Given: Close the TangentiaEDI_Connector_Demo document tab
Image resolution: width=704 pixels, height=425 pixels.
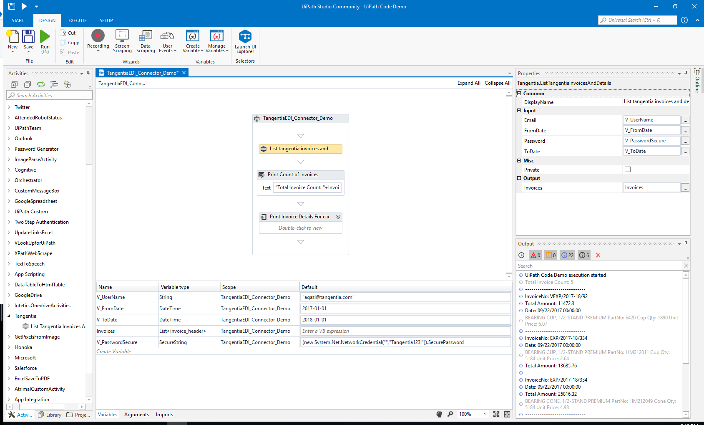Looking at the screenshot, I should (184, 73).
